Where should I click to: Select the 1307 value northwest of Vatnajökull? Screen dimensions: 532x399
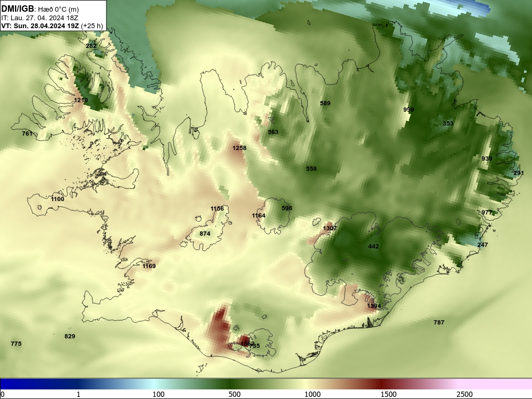(x=330, y=228)
